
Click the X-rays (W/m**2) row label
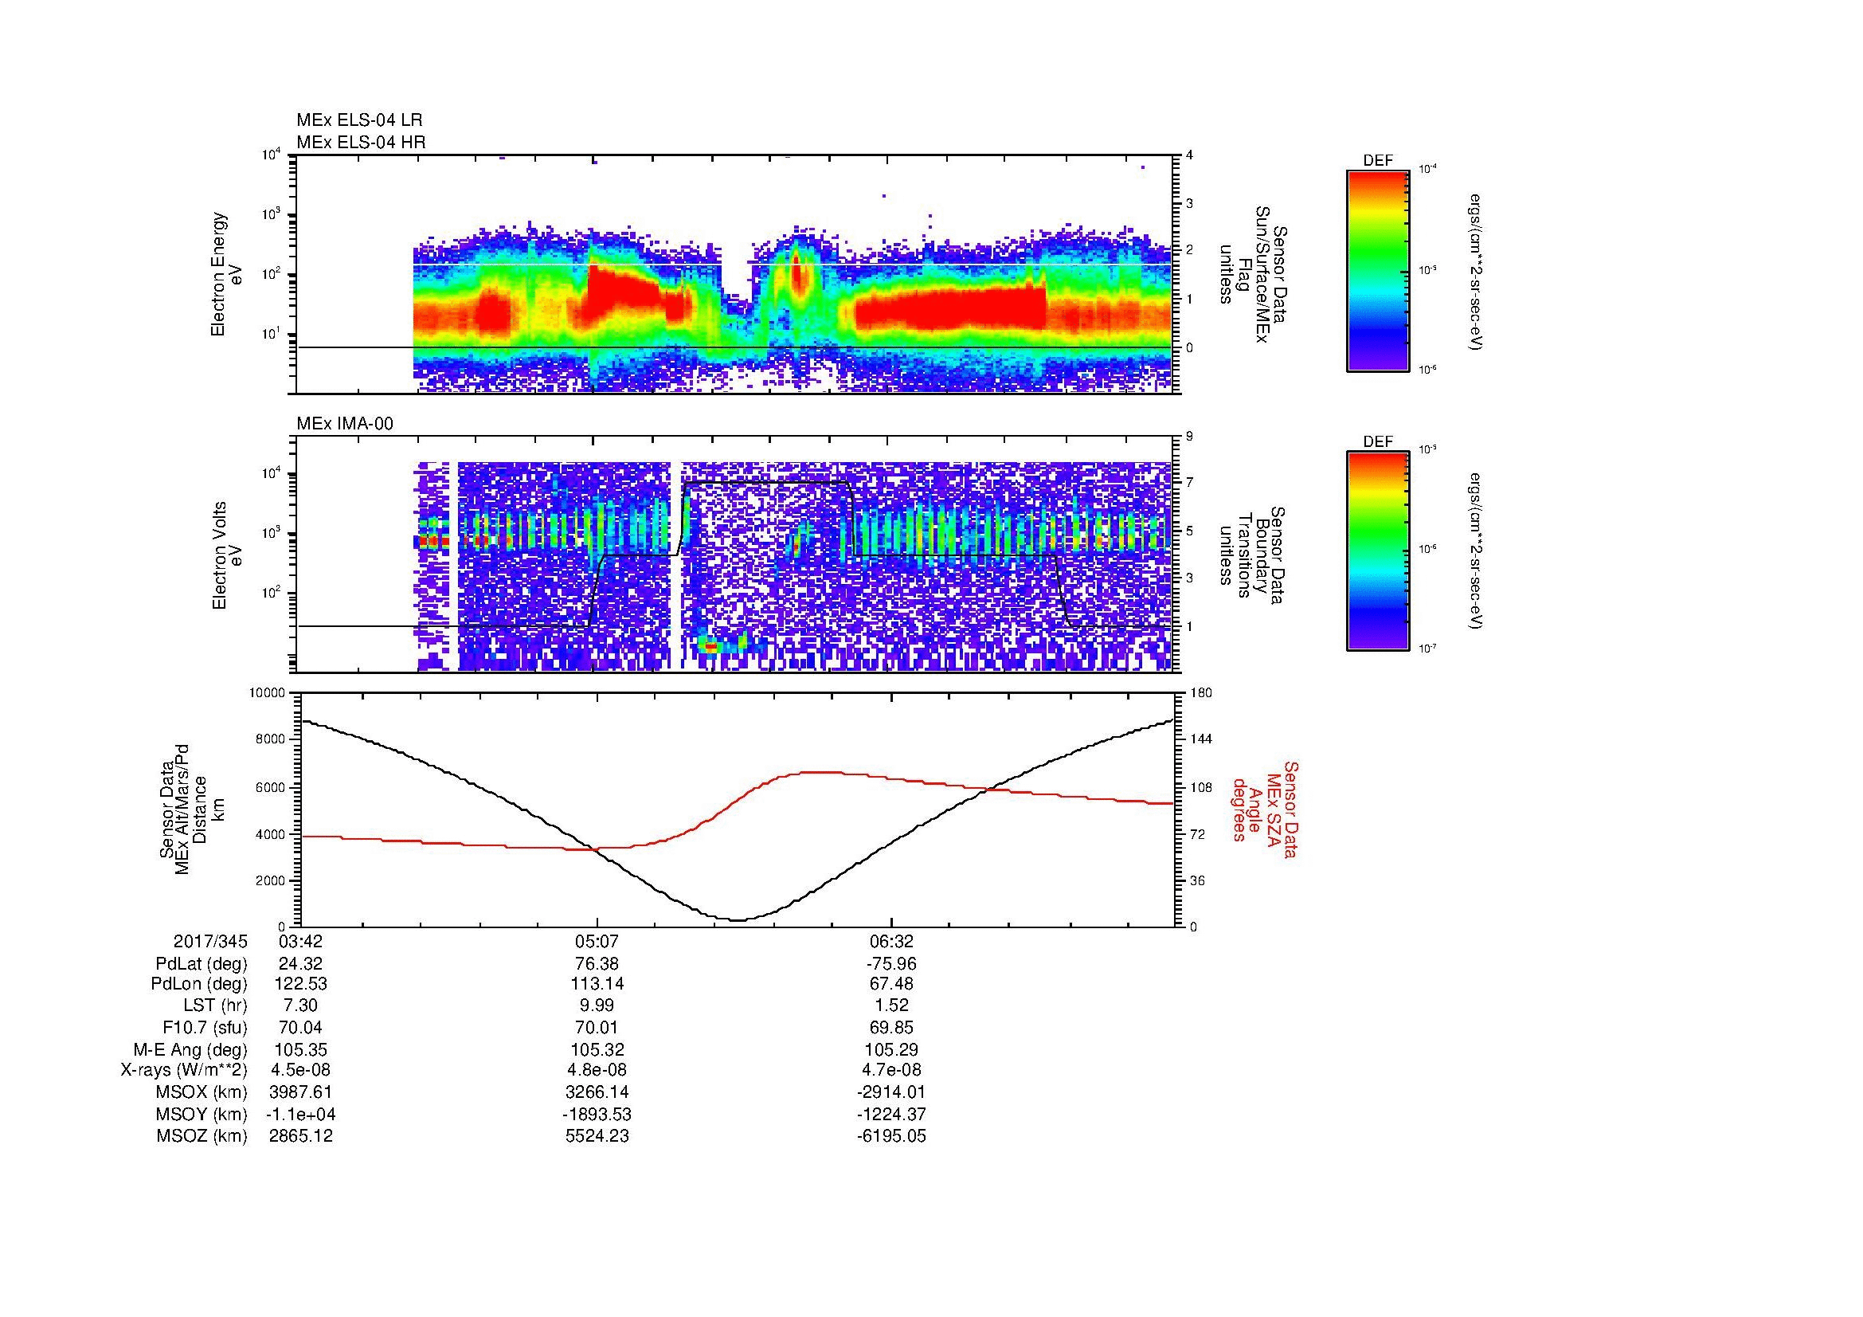click(x=183, y=1070)
